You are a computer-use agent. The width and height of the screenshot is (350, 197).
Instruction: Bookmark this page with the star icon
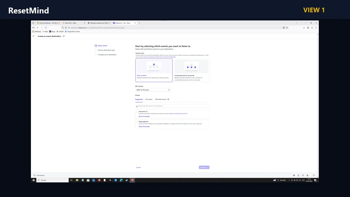(x=287, y=27)
